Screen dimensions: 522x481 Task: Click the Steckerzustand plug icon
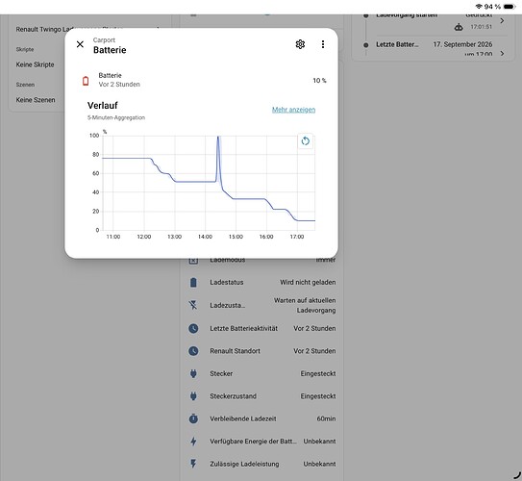pyautogui.click(x=193, y=396)
